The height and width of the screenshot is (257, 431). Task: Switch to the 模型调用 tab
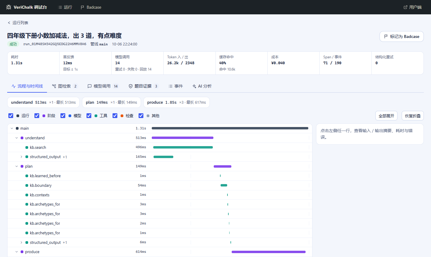tap(103, 86)
